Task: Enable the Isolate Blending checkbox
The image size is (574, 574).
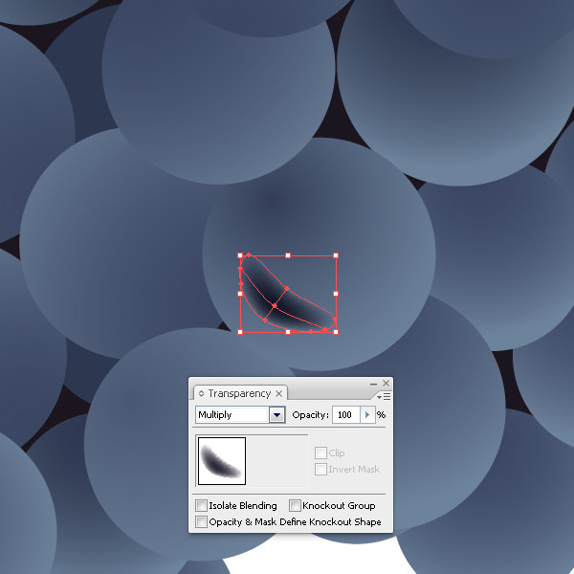Action: (x=201, y=505)
